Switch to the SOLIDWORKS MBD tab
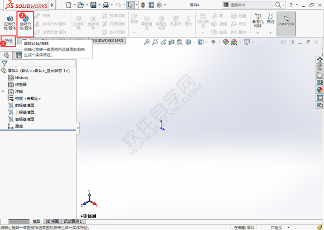This screenshot has width=324, height=230. click(108, 41)
